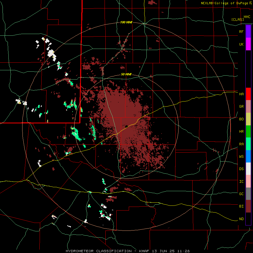Click the '100 NMI' range ring label
This screenshot has height=253, width=253.
pos(126,22)
